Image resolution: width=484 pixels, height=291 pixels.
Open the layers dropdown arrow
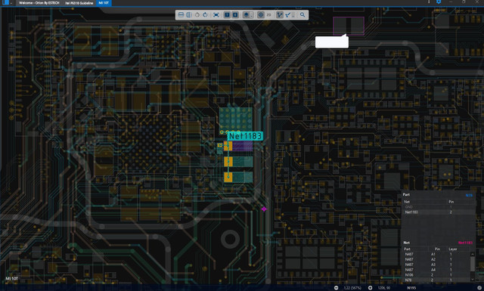coord(252,15)
